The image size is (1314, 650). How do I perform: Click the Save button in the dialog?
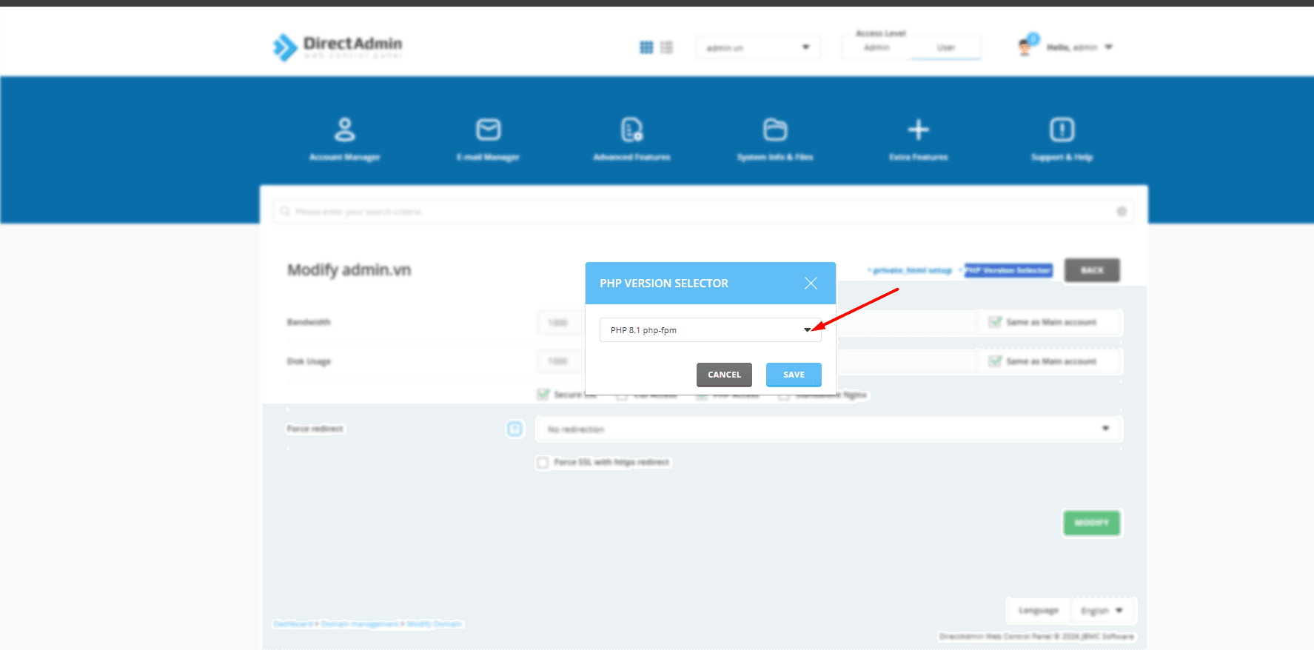coord(794,375)
